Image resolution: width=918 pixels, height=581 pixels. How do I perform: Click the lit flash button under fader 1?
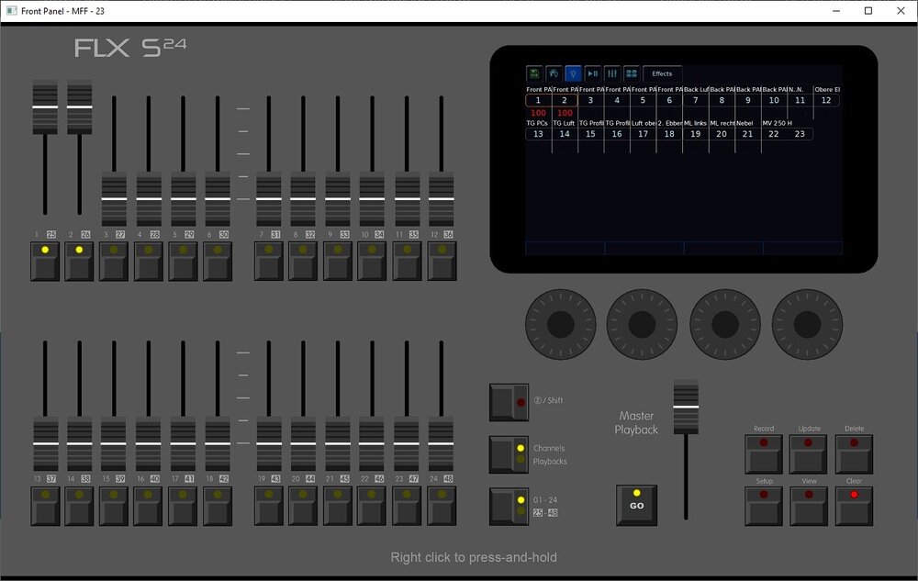45,262
